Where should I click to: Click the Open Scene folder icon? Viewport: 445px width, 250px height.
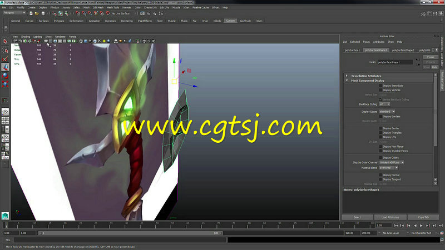[37, 13]
